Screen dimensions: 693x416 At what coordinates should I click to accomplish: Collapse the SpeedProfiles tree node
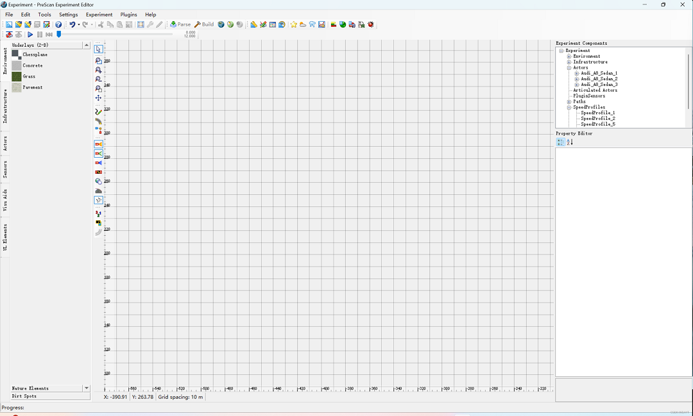(x=569, y=108)
